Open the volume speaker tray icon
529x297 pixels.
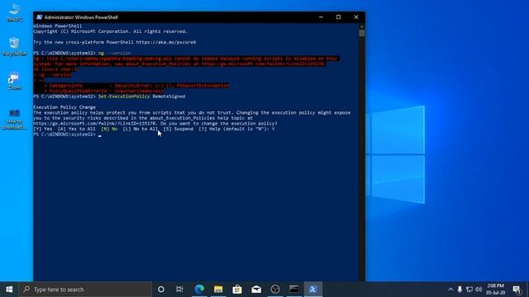coord(479,290)
